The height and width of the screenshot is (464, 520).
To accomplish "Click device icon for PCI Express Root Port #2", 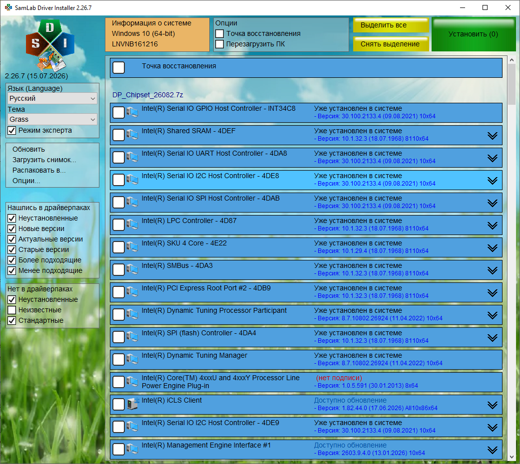I will 132,292.
